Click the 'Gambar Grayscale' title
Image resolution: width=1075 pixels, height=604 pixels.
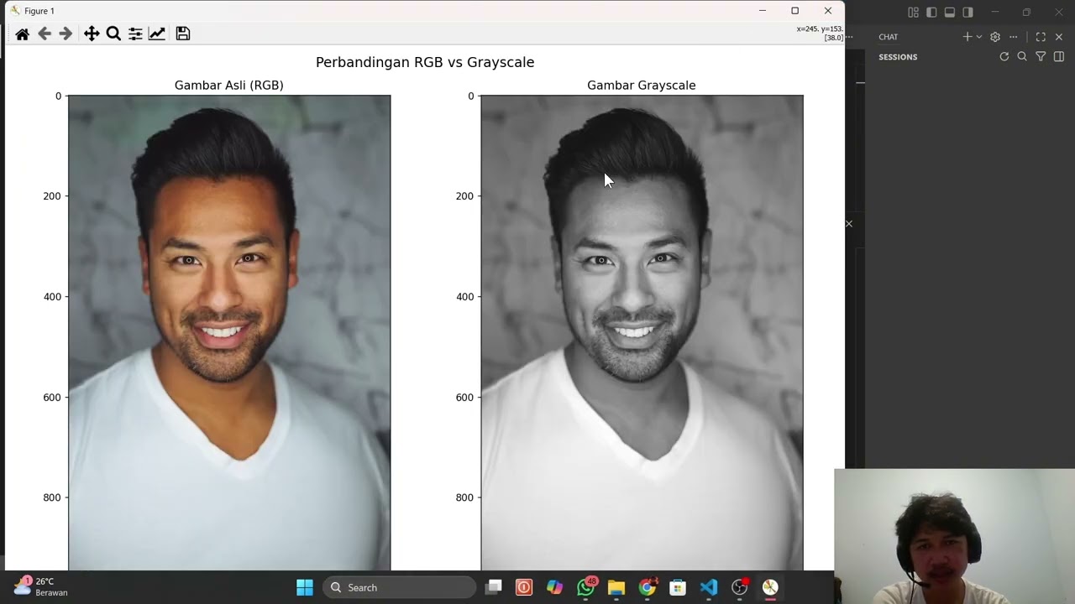(642, 86)
